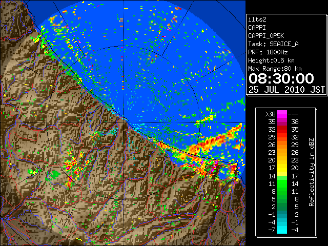Viewport: 328px width, 246px height.
Task: Click the >38 legend label
Action: tap(270, 114)
